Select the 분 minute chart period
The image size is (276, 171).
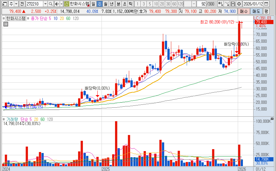click(x=119, y=4)
